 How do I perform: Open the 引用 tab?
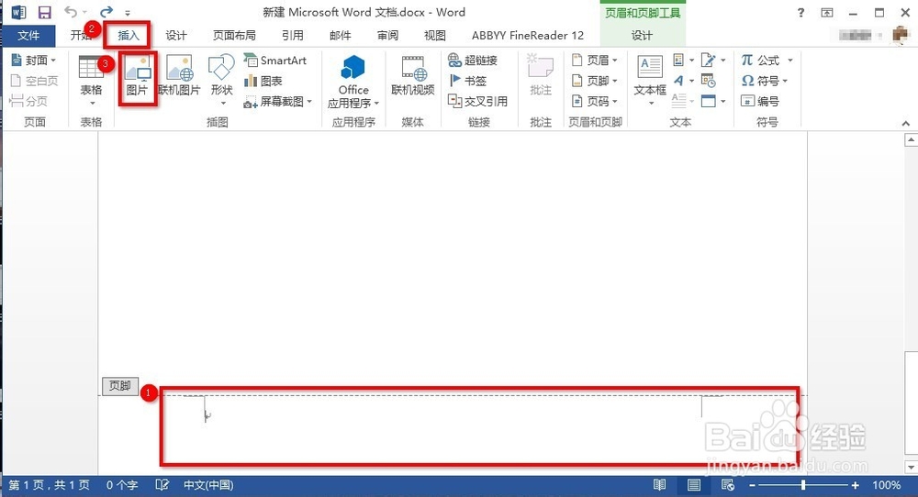coord(293,36)
